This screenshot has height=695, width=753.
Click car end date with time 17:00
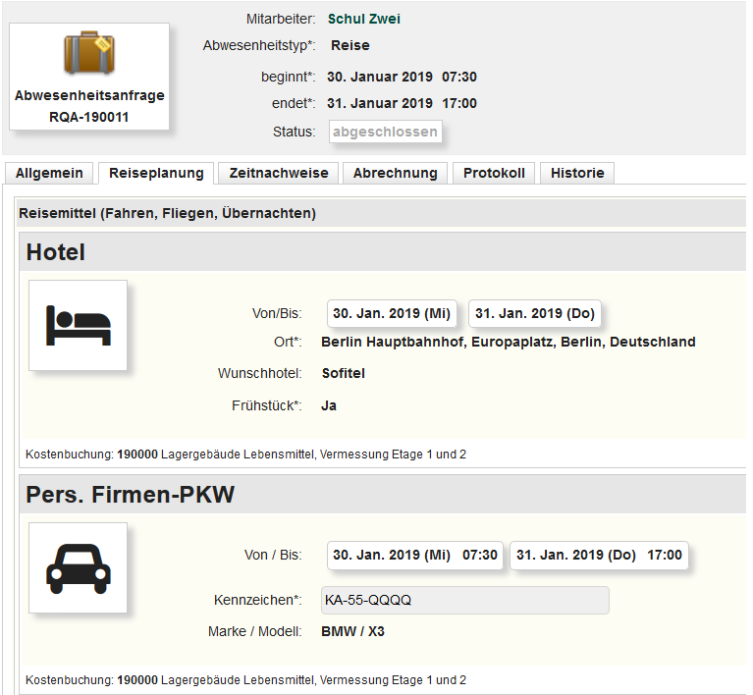click(599, 555)
